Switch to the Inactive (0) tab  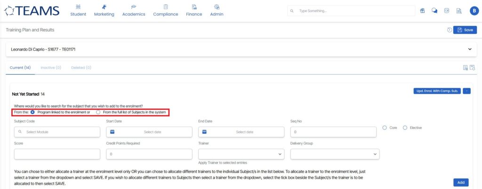51,68
